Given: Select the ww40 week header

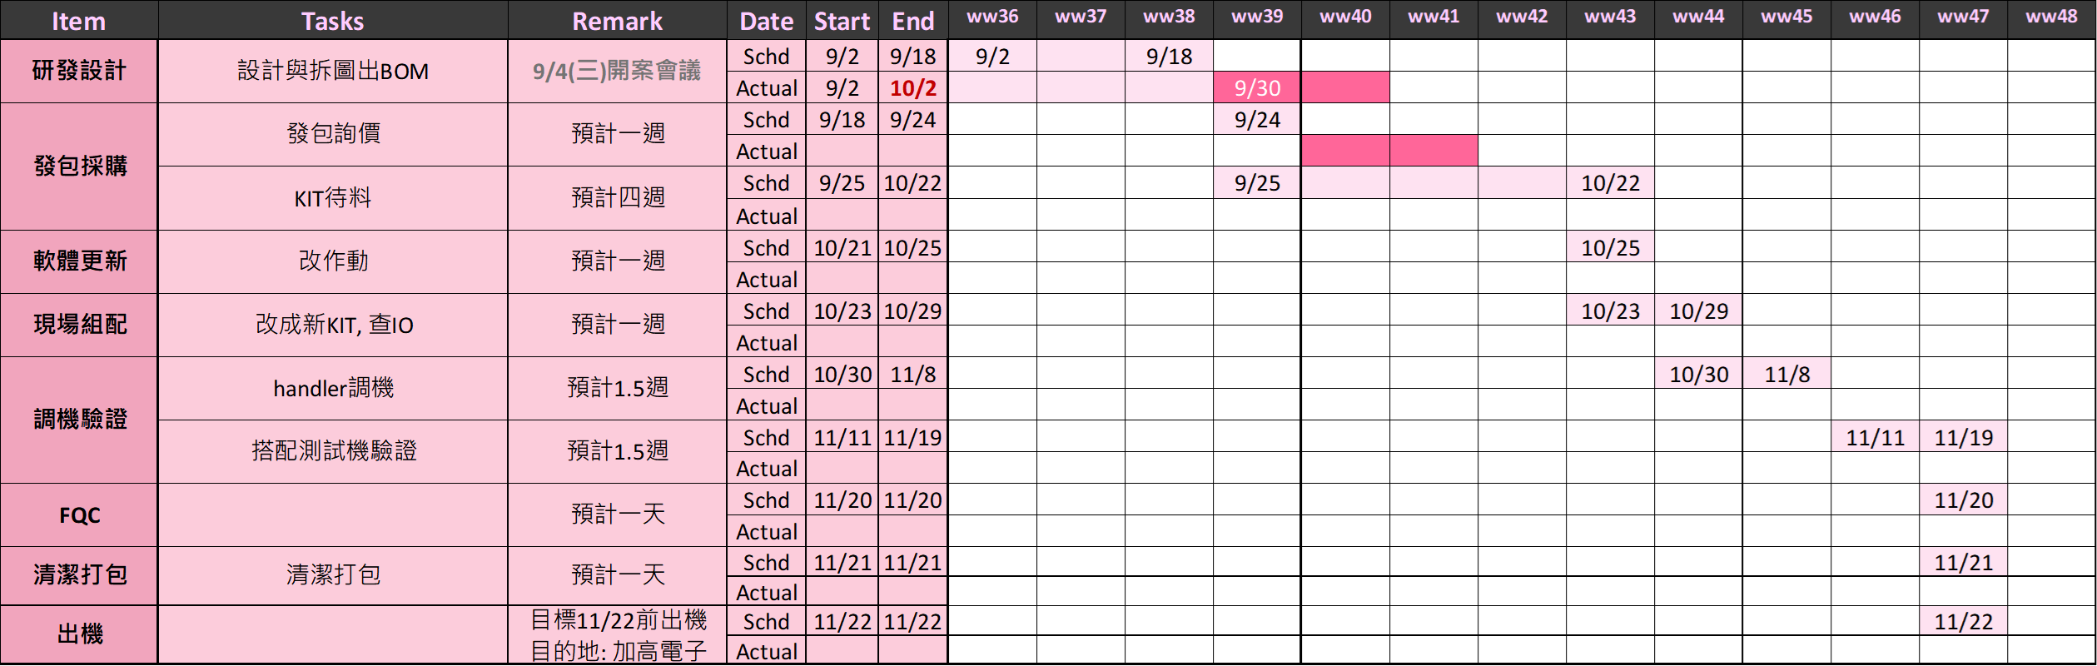Looking at the screenshot, I should tap(1345, 17).
